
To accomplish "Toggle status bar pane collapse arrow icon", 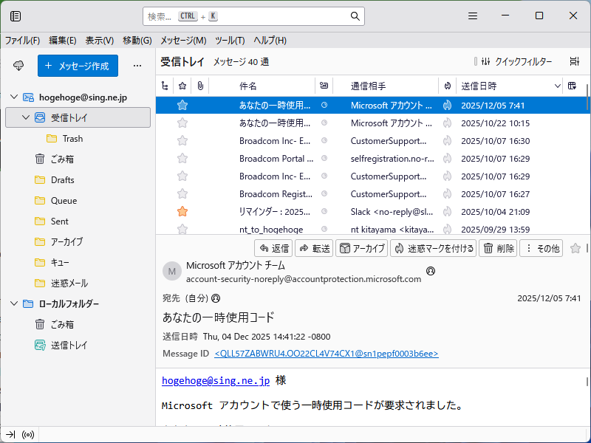I will [x=10, y=435].
